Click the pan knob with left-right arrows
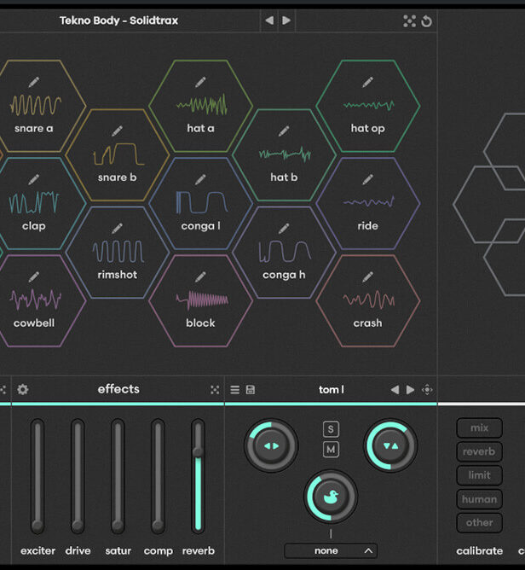The image size is (525, 570). click(x=271, y=446)
